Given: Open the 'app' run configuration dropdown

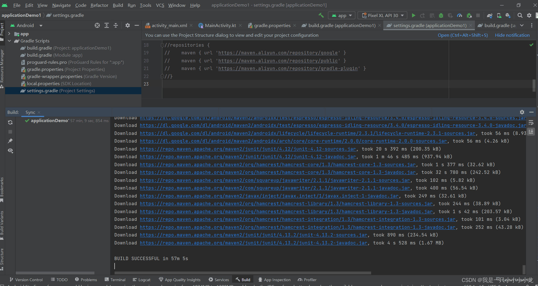Looking at the screenshot, I should click(x=341, y=15).
